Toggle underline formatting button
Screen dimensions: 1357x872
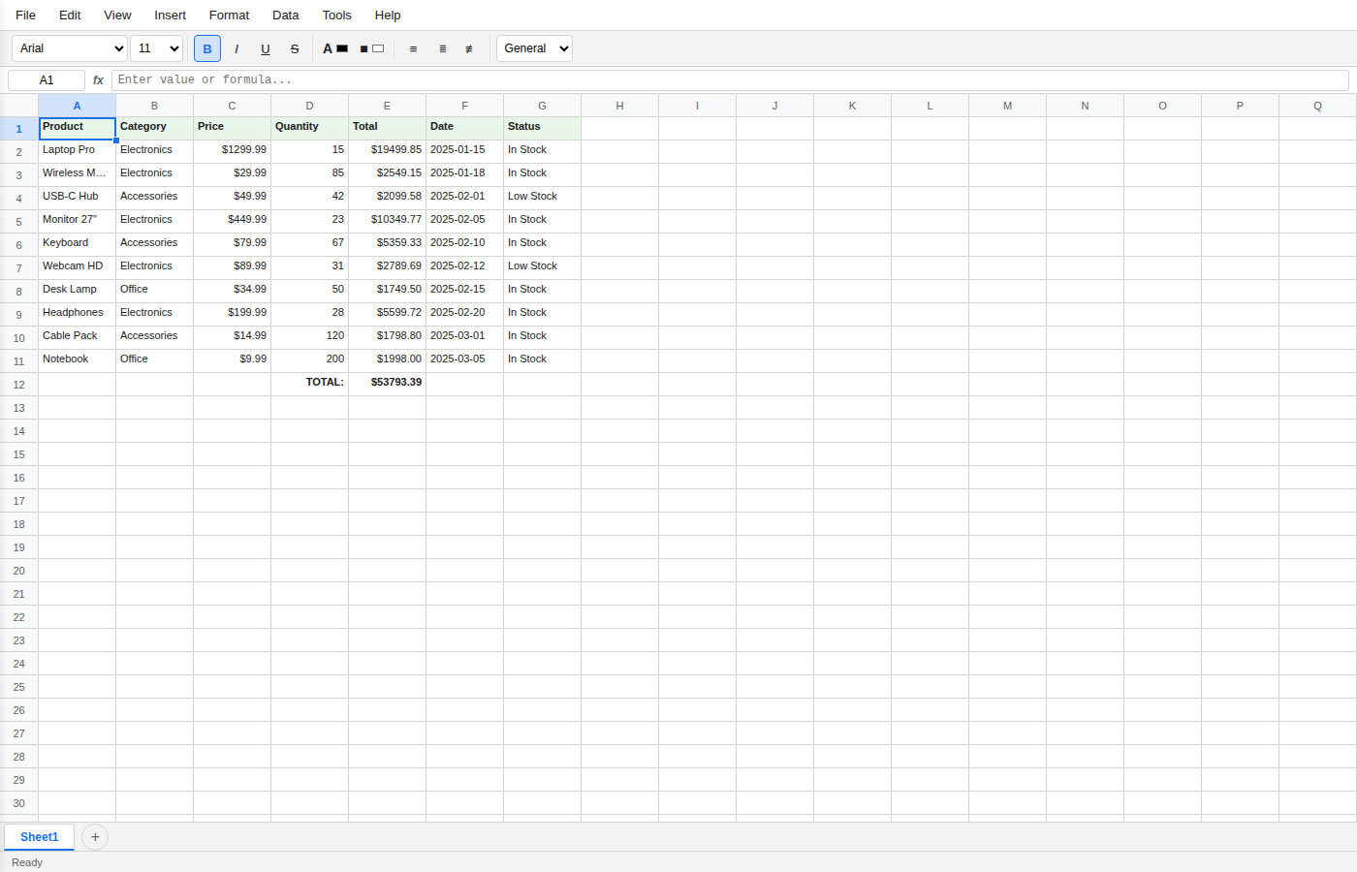pyautogui.click(x=266, y=48)
